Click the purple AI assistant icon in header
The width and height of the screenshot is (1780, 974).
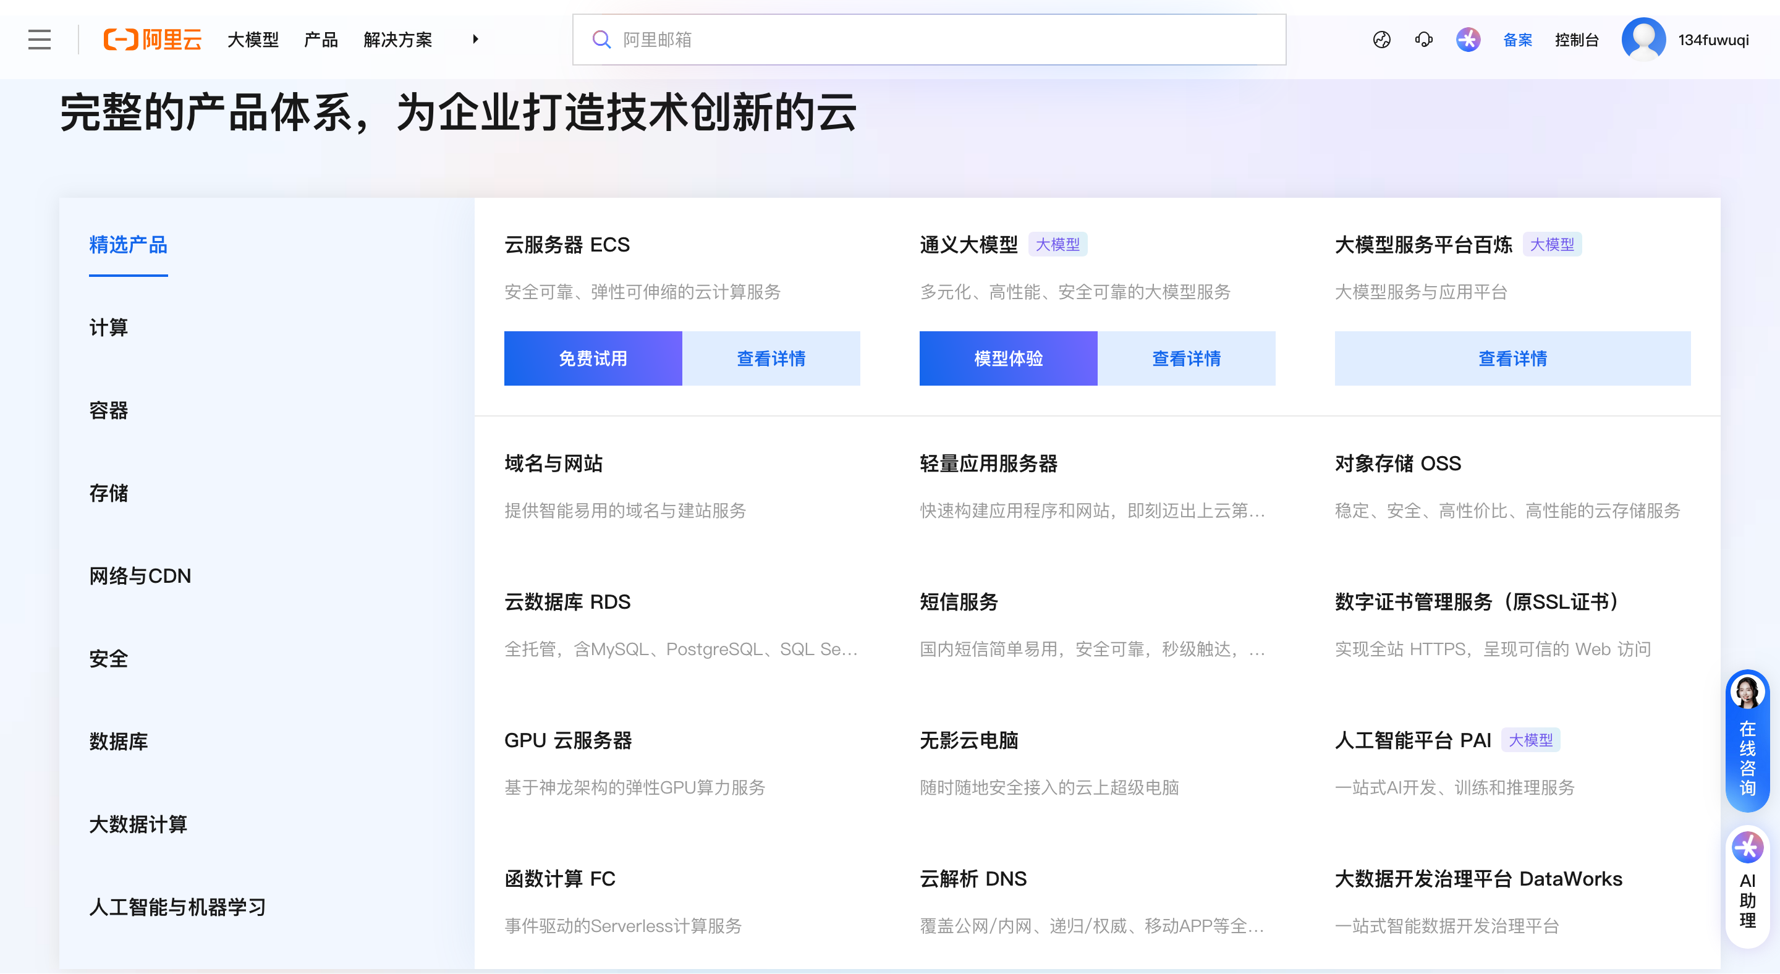tap(1468, 40)
